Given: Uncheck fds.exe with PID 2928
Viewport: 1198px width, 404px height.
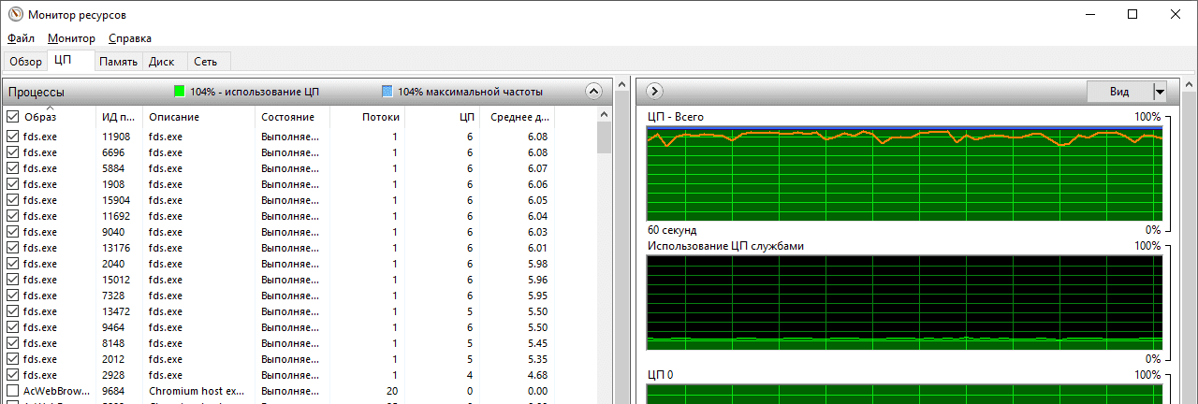Looking at the screenshot, I should click(x=13, y=375).
